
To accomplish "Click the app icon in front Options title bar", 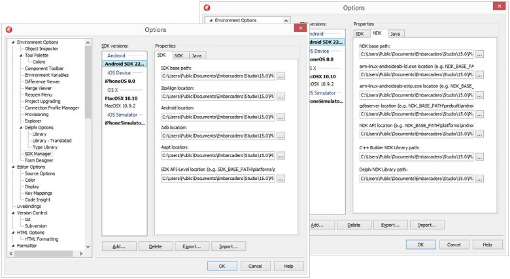I will [9, 29].
